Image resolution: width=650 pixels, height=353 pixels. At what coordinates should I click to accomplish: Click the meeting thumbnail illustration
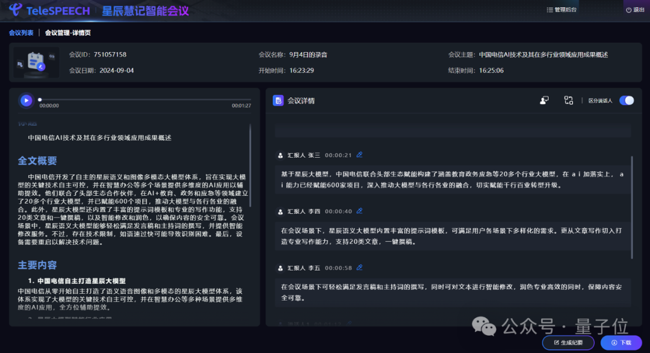pyautogui.click(x=37, y=62)
